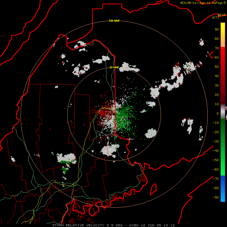
Task: Click the gray zero-velocity color bar segment
Action: pos(223,112)
